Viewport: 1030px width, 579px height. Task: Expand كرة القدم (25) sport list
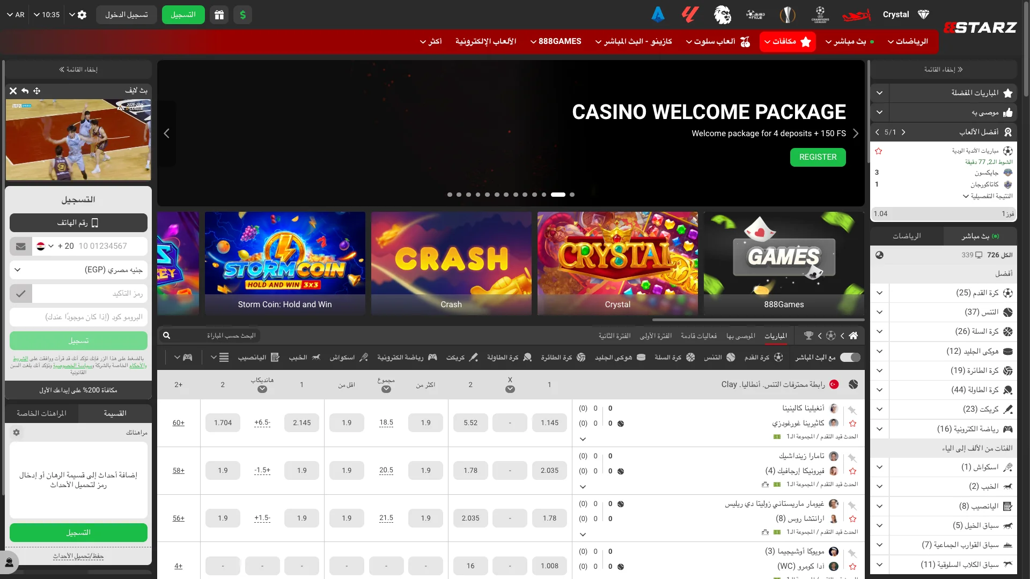click(x=879, y=293)
